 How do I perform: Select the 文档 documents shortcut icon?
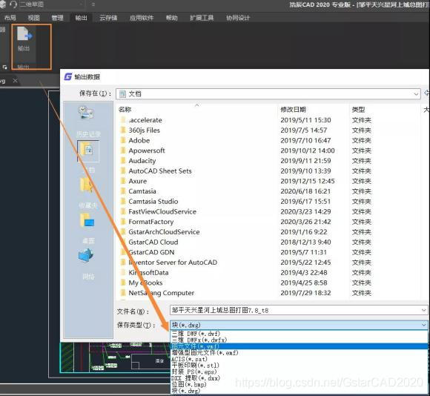coord(88,151)
